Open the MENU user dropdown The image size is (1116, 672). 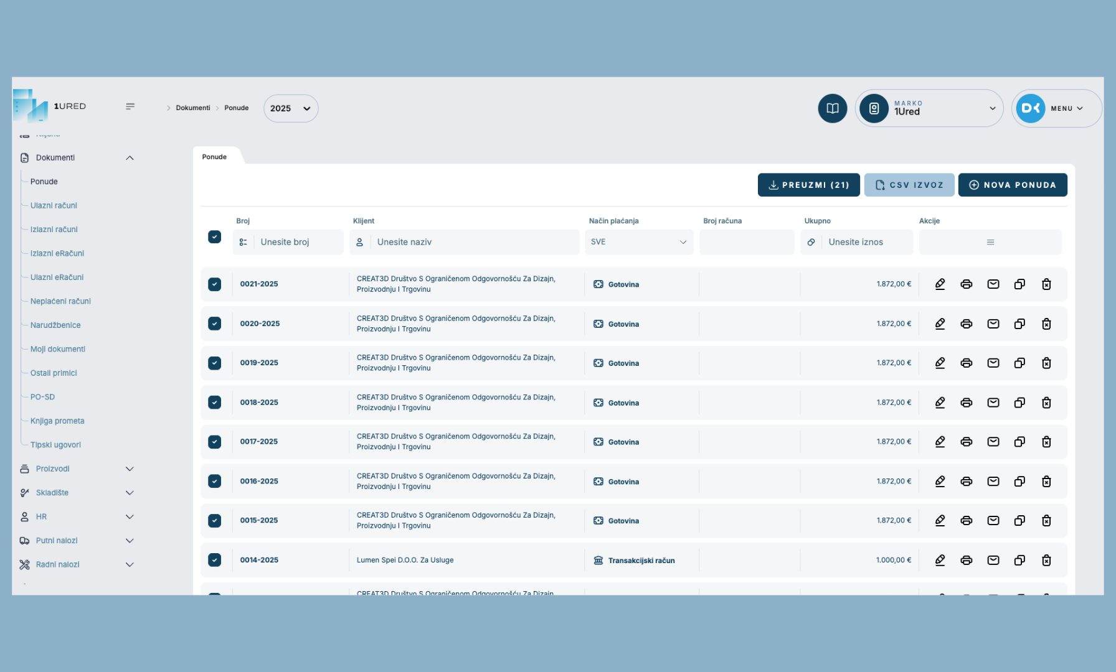point(1056,108)
